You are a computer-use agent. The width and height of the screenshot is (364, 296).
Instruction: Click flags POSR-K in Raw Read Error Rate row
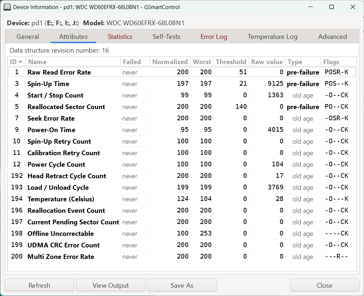coord(337,72)
